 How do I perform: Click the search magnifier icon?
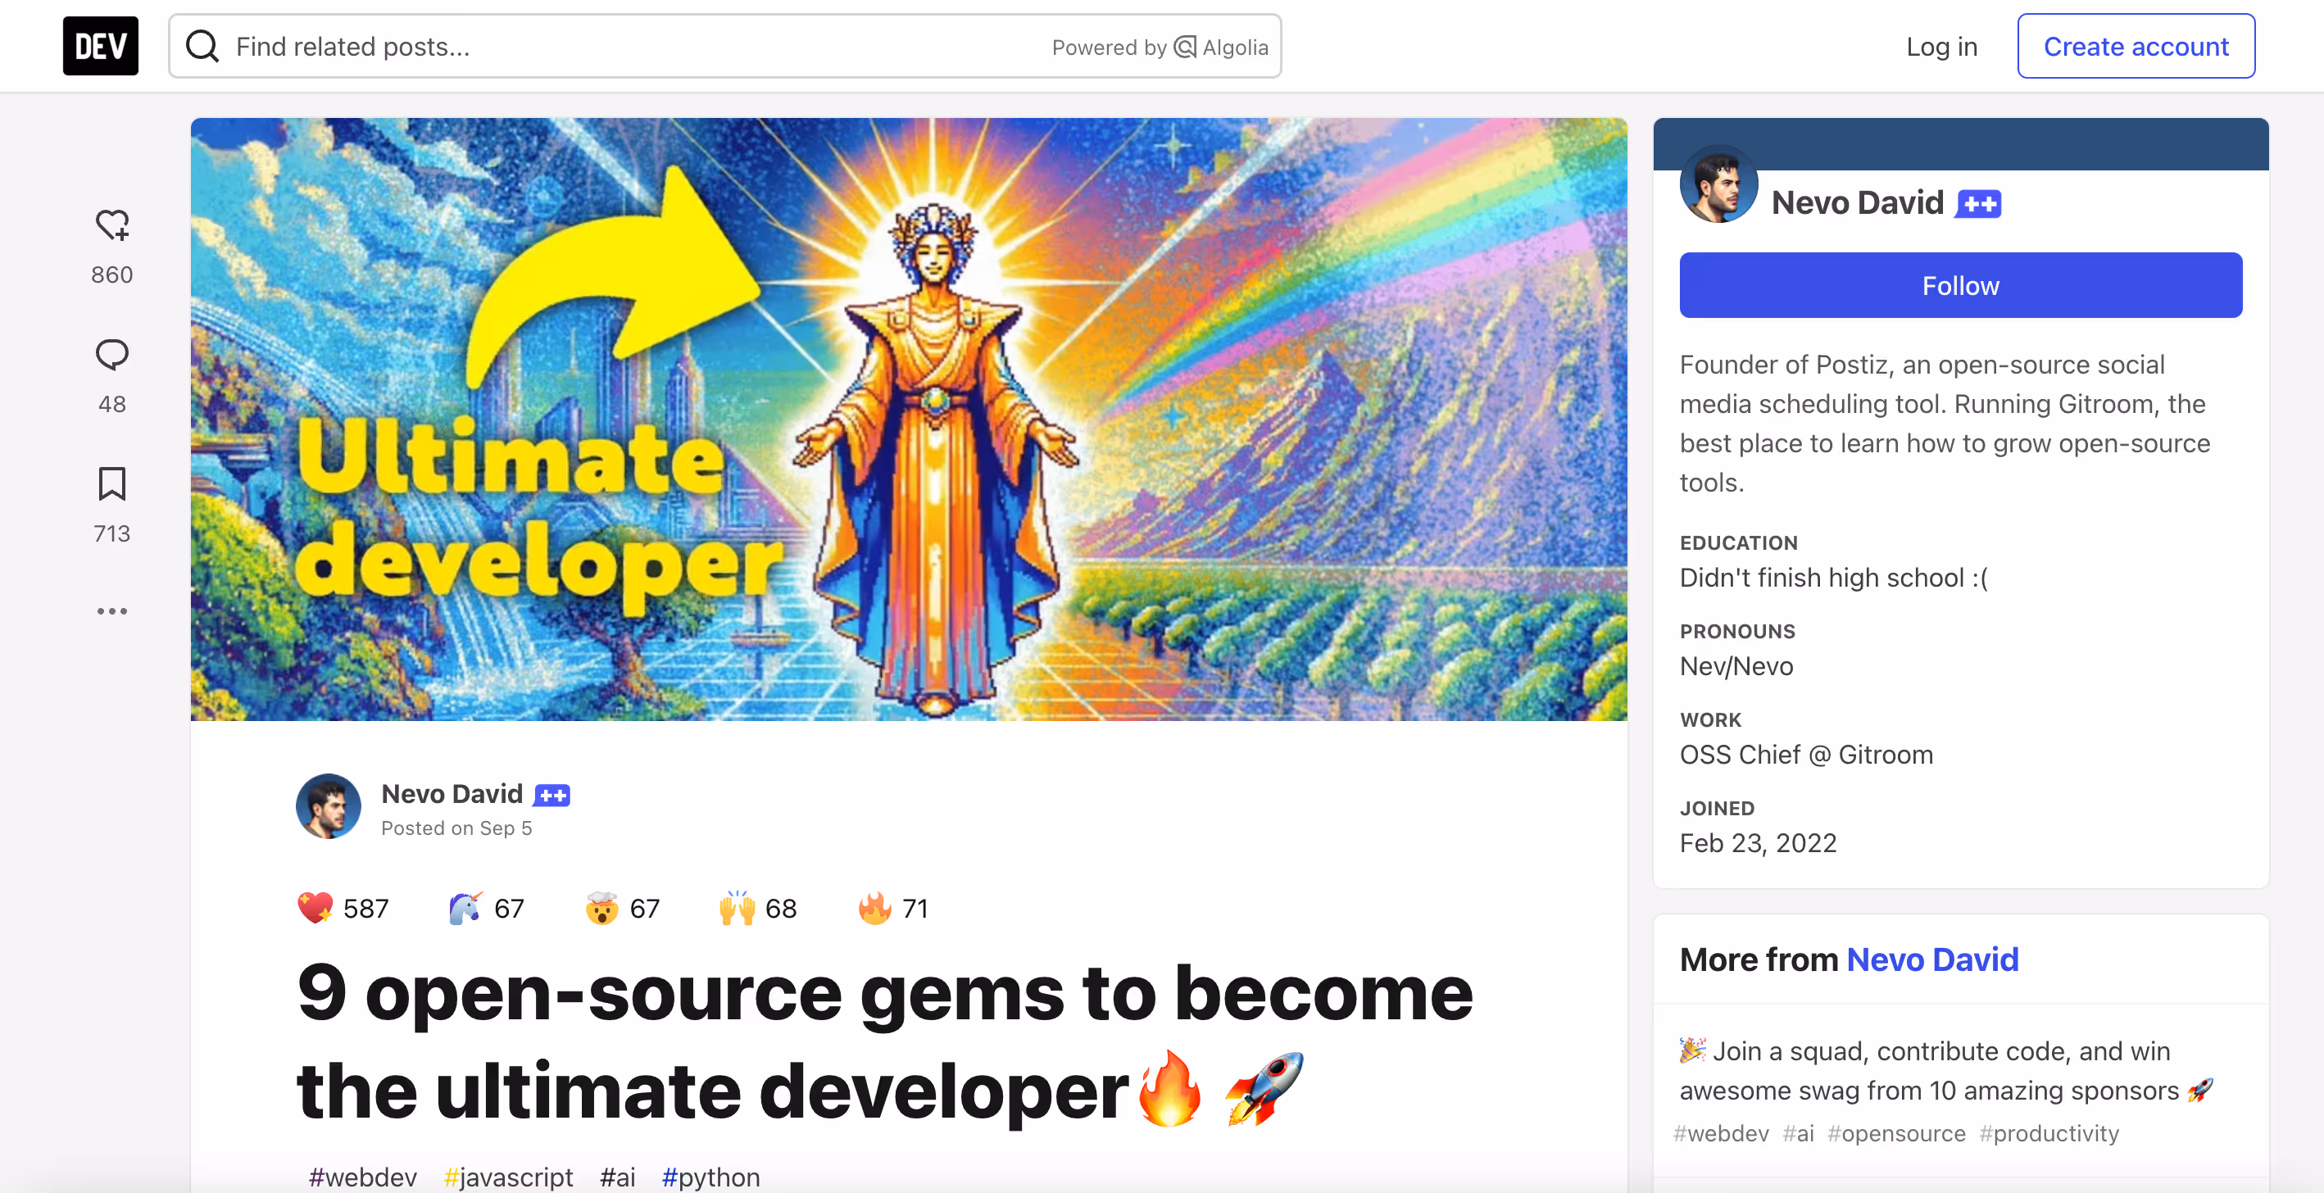coord(202,46)
